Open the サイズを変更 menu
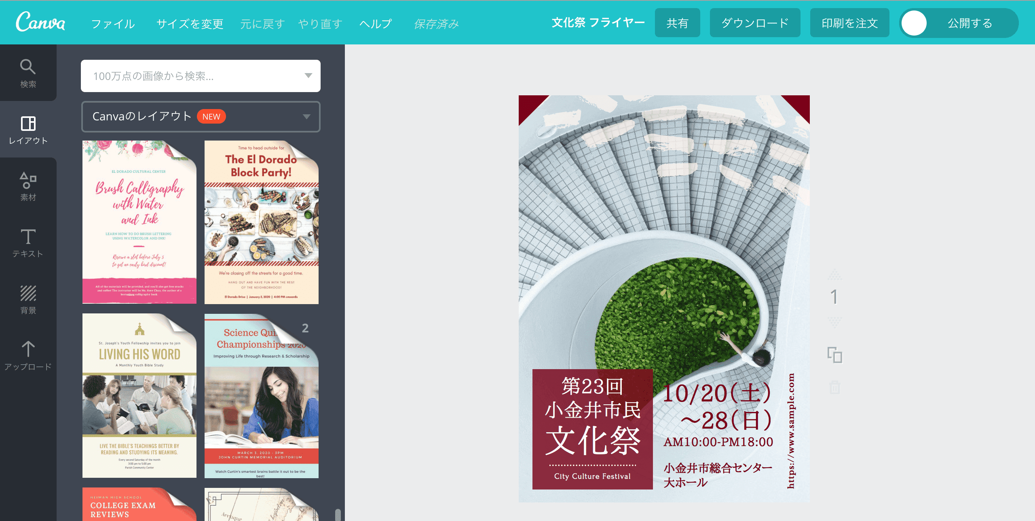 click(x=190, y=24)
